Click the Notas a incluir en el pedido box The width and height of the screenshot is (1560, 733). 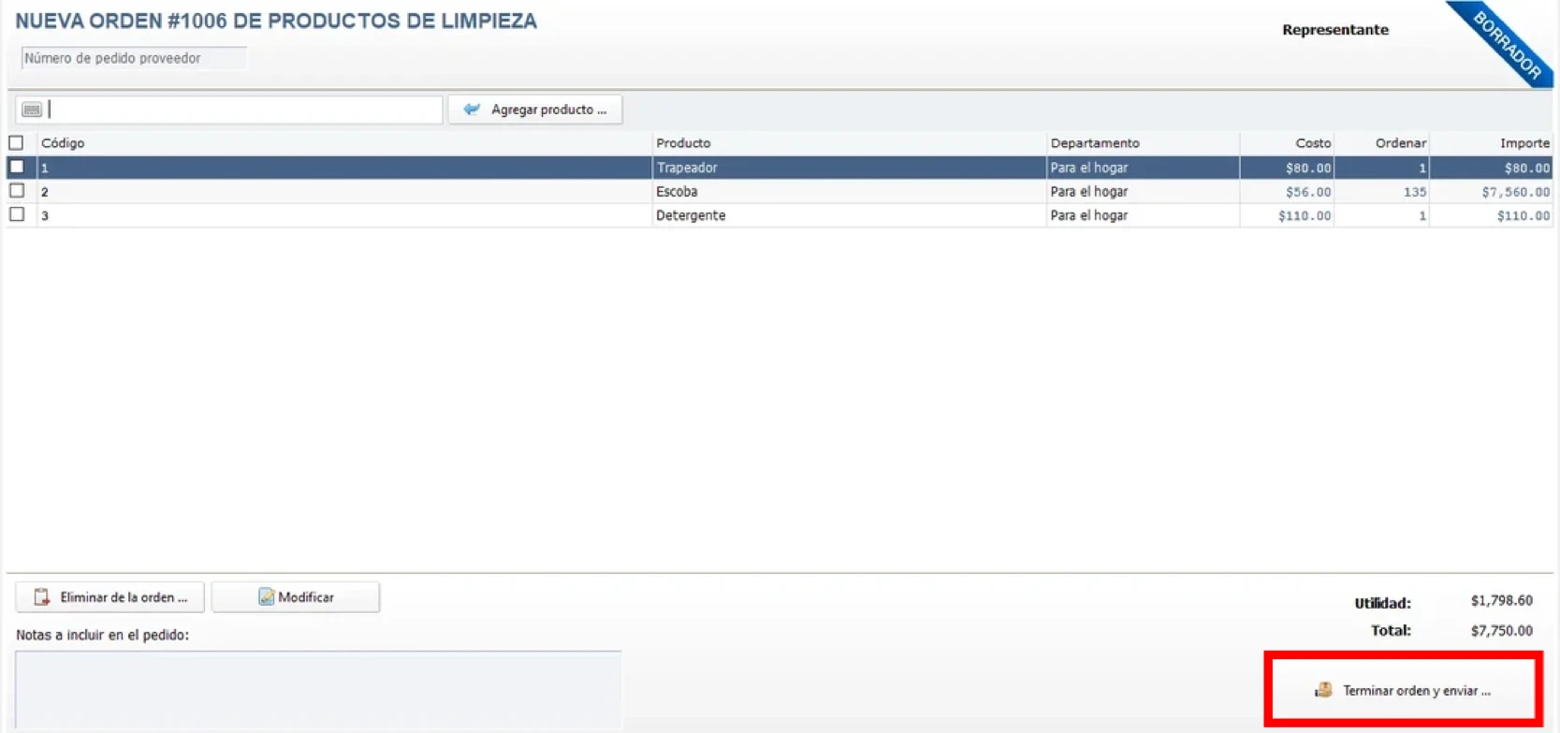tap(318, 690)
